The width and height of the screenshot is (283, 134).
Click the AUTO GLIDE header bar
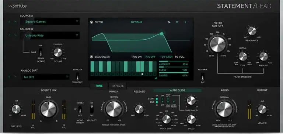point(178,90)
